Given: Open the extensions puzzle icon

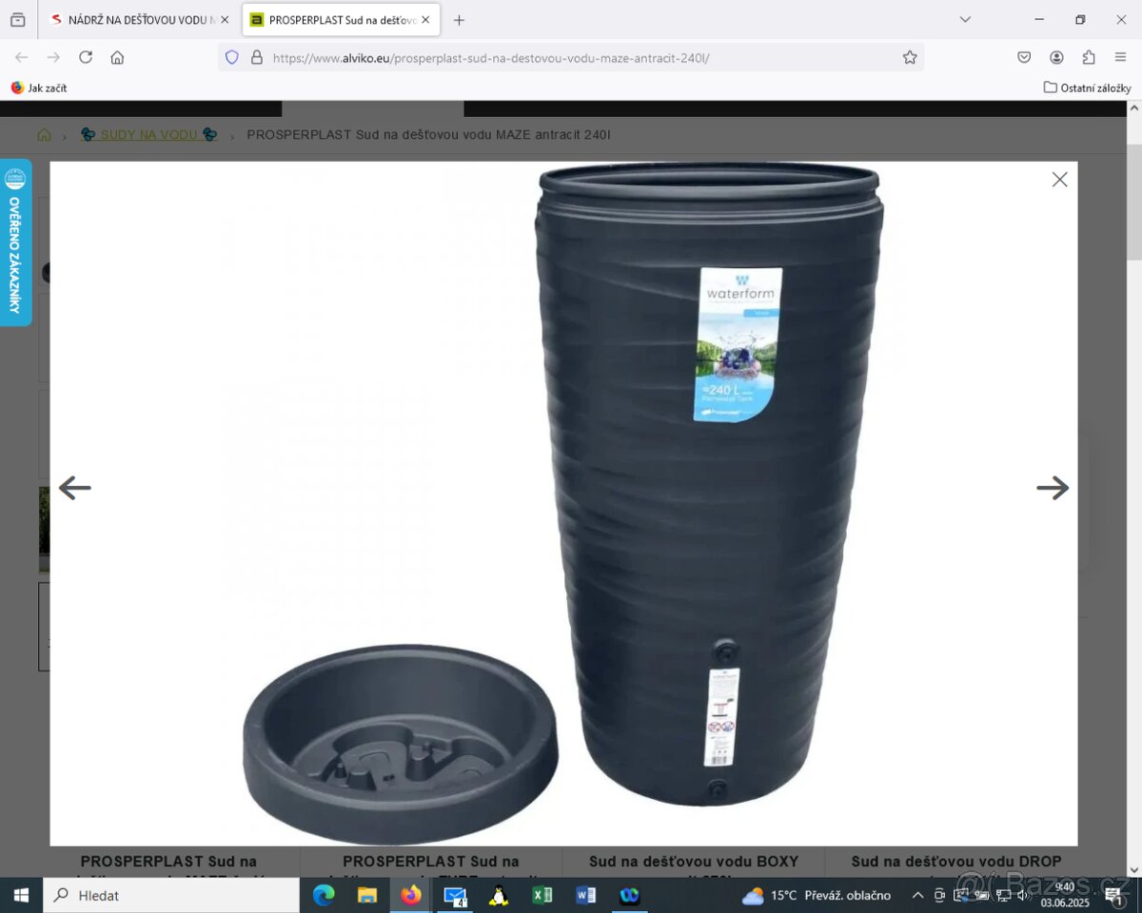Looking at the screenshot, I should 1089,57.
